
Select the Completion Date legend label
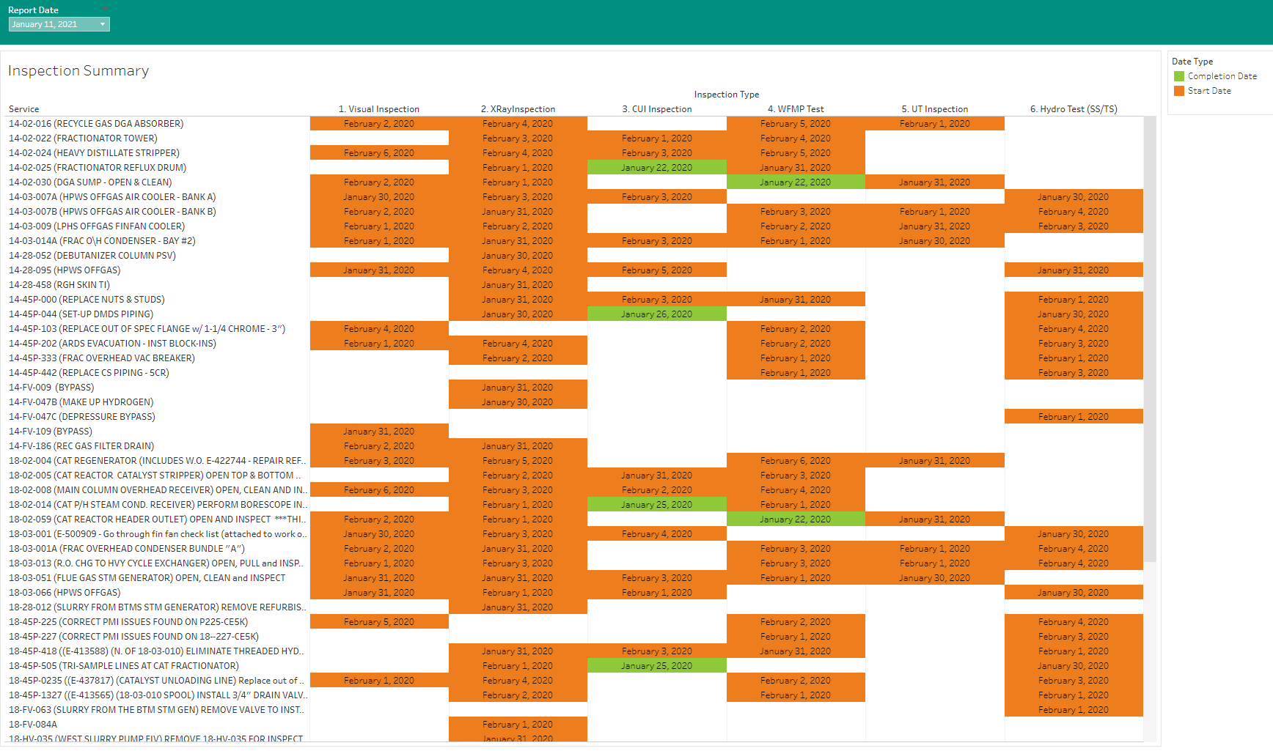pos(1222,76)
